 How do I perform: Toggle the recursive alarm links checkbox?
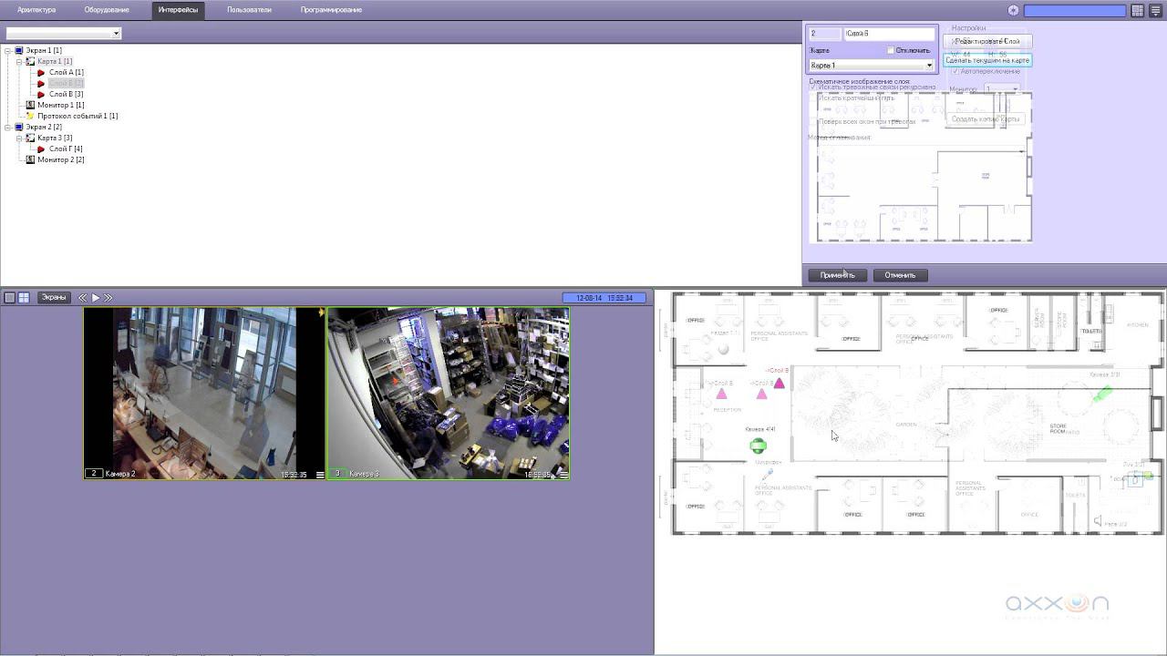point(813,87)
